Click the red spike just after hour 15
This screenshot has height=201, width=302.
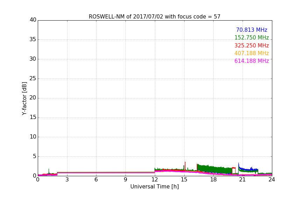185,166
